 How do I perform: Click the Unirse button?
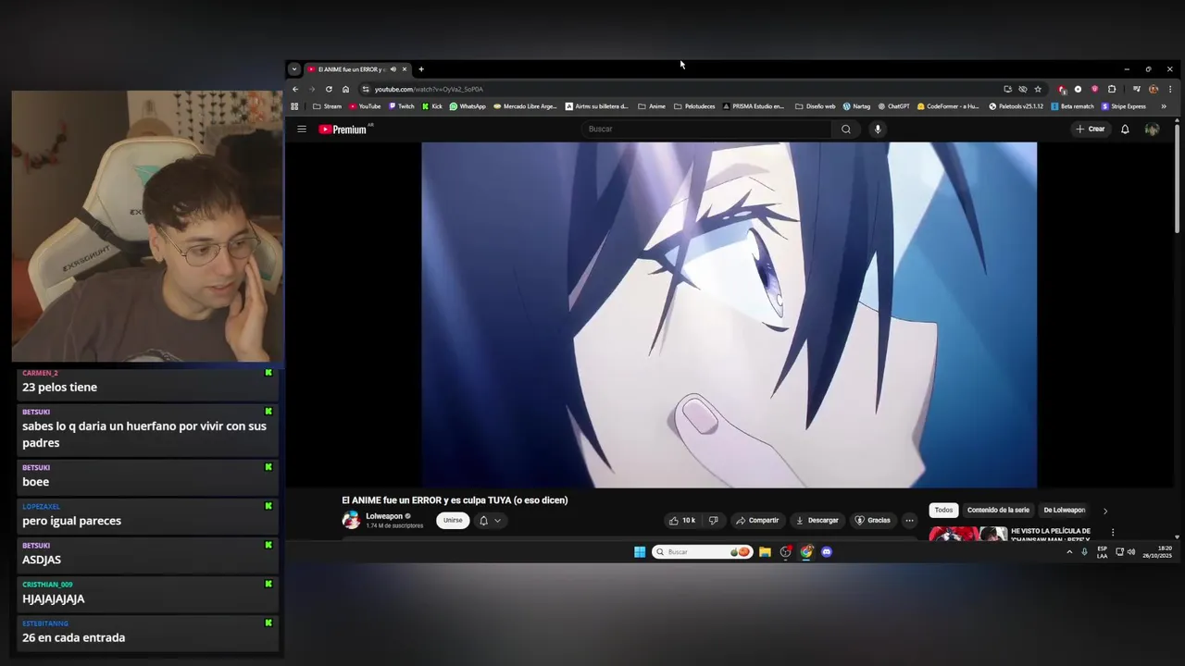click(453, 521)
